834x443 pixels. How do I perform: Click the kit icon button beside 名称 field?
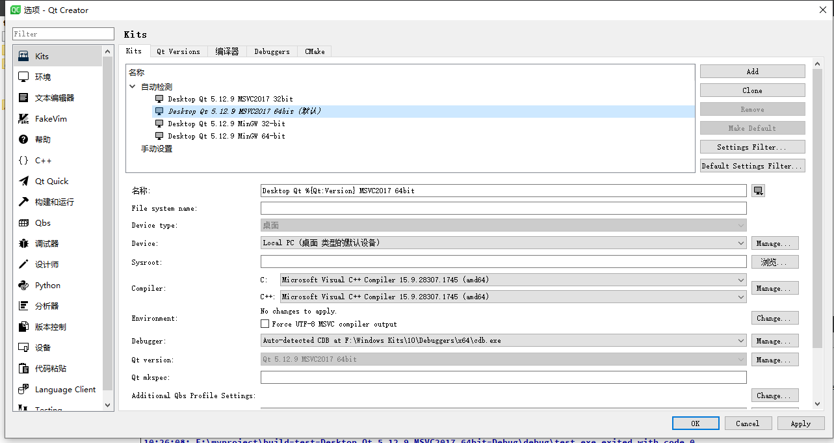758,190
